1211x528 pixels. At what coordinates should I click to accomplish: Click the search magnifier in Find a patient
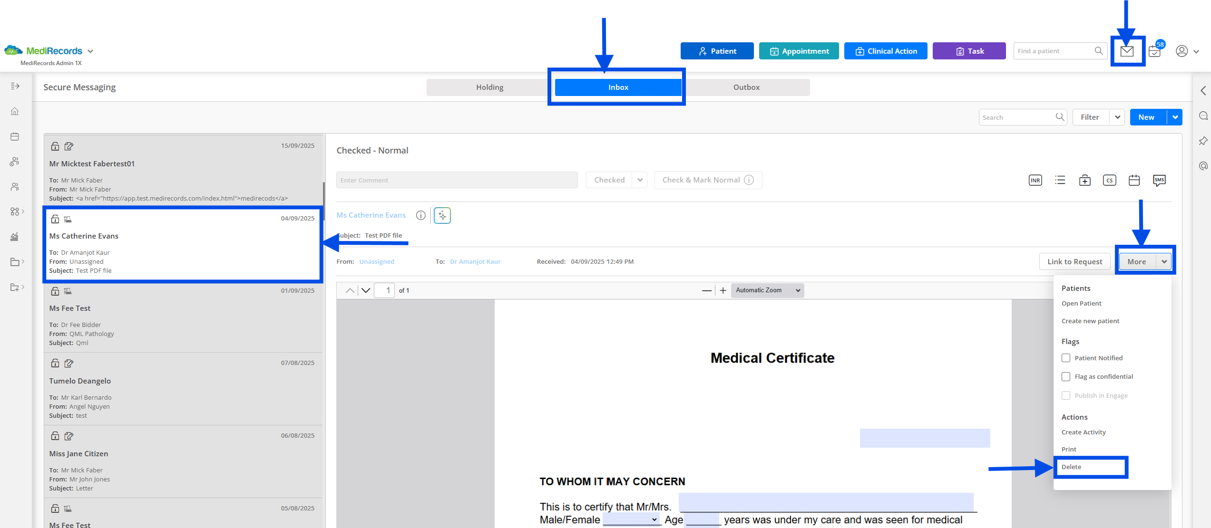point(1098,51)
